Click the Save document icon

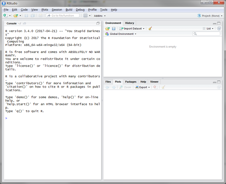click(26, 16)
